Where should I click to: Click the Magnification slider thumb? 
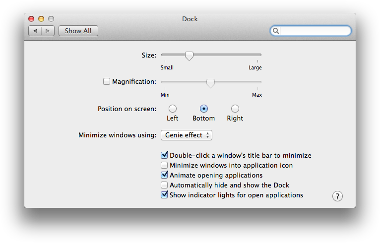[x=210, y=83]
